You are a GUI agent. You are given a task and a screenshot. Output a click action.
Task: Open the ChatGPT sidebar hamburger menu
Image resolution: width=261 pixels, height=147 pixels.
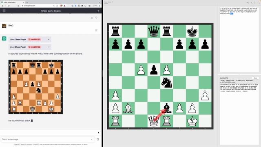point(4,11)
